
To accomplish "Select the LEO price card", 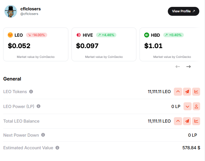I will coord(36,44).
